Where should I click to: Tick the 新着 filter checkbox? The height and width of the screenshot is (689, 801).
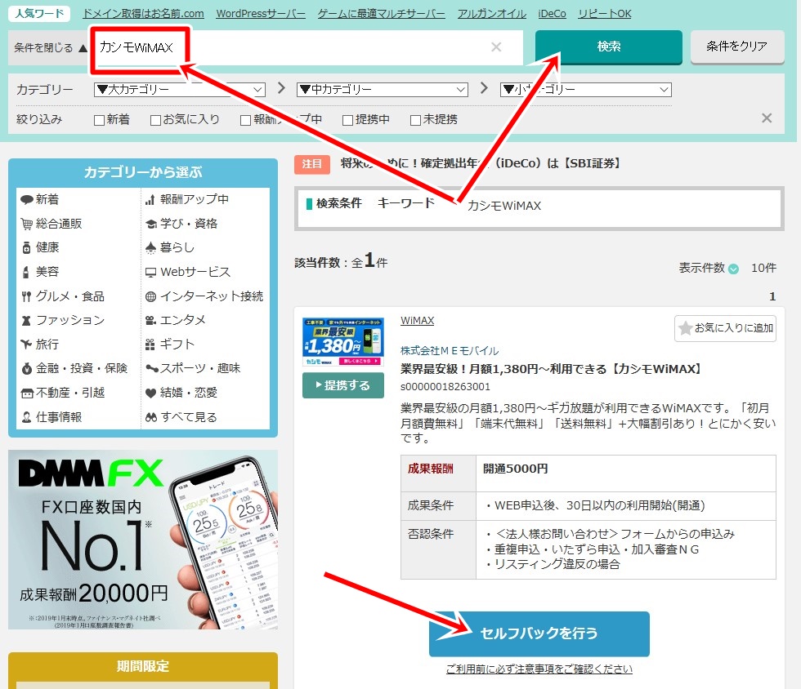[99, 120]
